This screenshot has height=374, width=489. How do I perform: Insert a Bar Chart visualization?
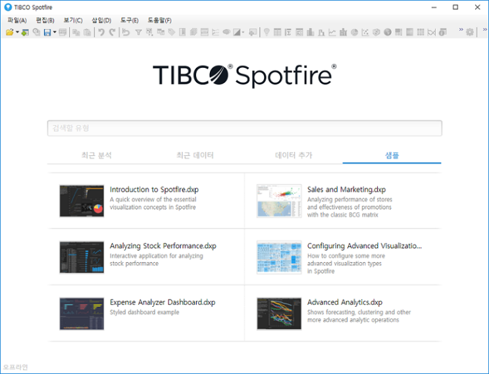[x=310, y=32]
